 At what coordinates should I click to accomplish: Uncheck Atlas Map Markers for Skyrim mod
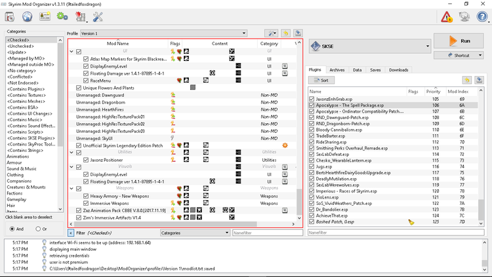click(86, 59)
